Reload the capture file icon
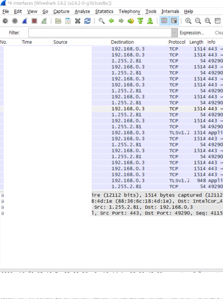This screenshot has width=223, height=299. coord(87,21)
